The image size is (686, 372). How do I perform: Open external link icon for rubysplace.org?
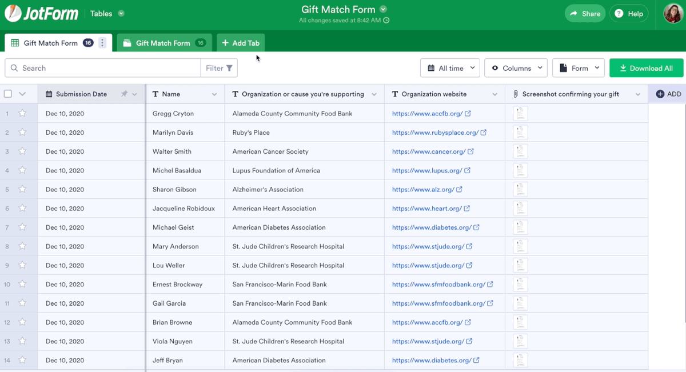(484, 133)
